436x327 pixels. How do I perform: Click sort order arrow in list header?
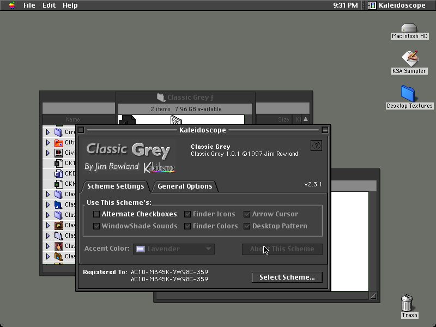click(x=306, y=119)
